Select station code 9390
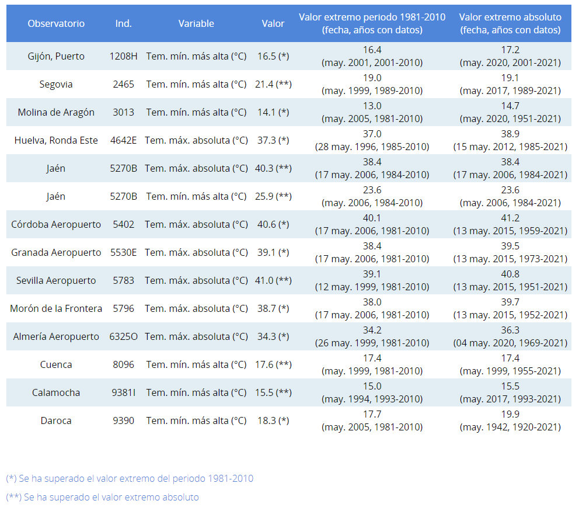The image size is (579, 511). (123, 421)
